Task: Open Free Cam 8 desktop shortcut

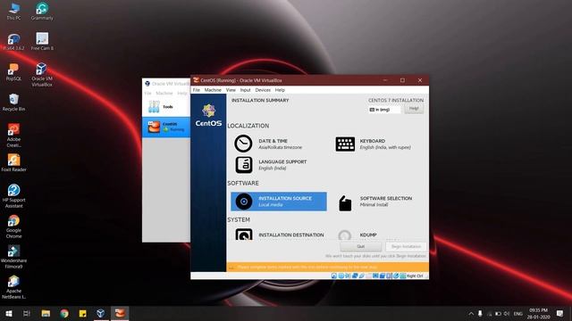Action: point(42,42)
